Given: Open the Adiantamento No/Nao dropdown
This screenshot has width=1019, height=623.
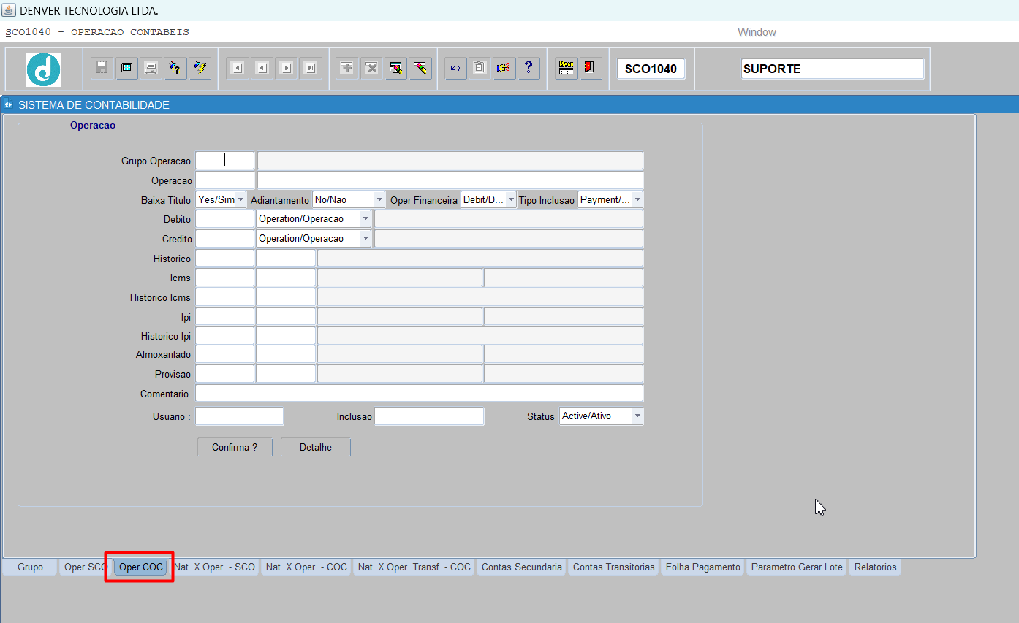Looking at the screenshot, I should [x=349, y=199].
